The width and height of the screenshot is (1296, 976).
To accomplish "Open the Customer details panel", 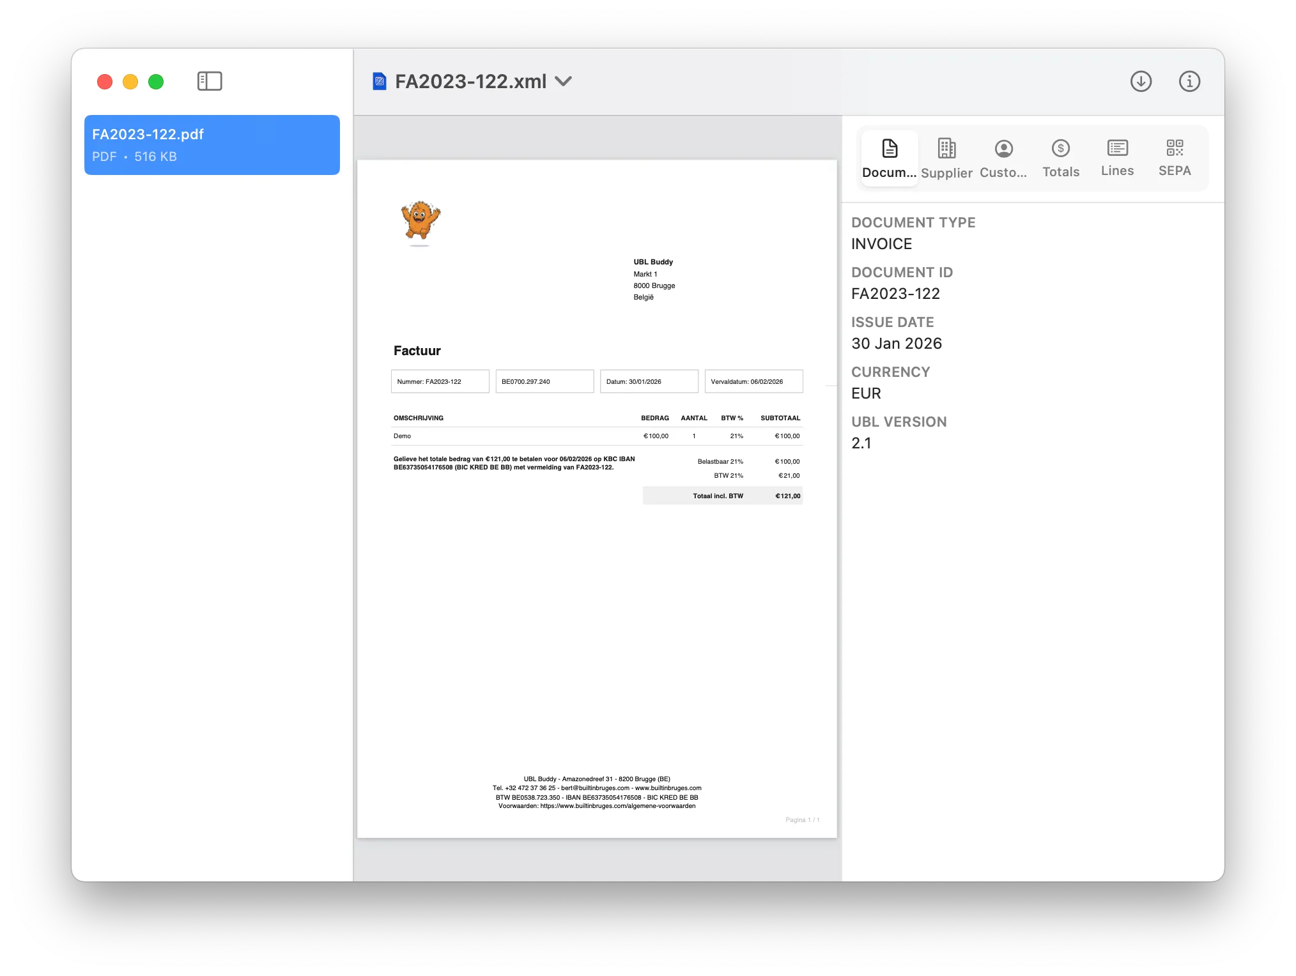I will (x=1003, y=158).
